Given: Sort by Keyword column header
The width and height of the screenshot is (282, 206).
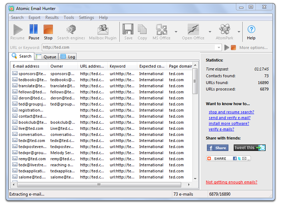Looking at the screenshot, I should [x=122, y=66].
